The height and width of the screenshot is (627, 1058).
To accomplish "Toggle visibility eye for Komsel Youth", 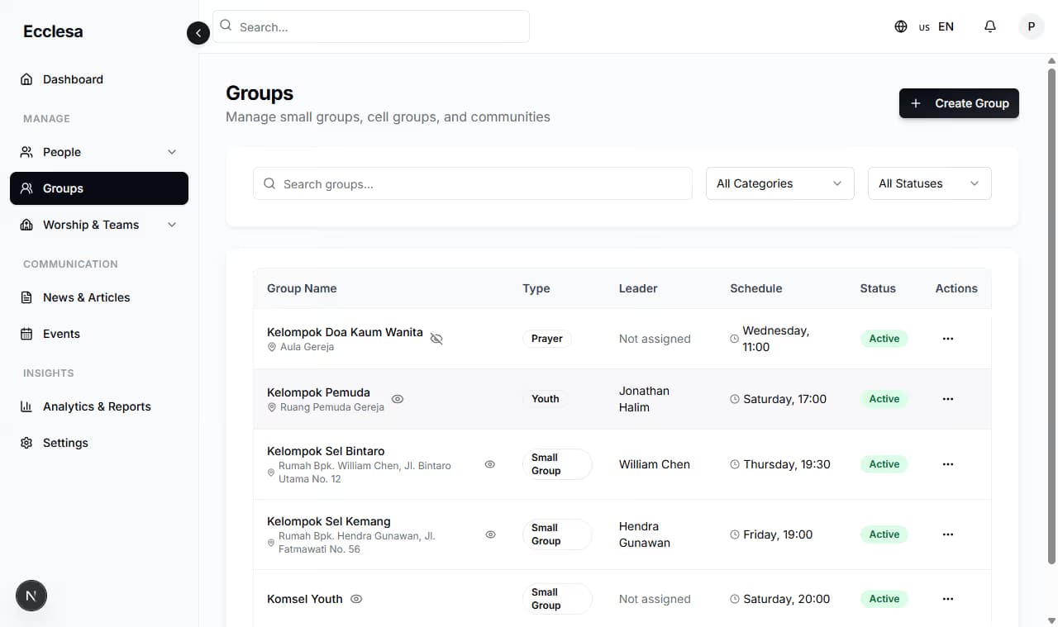I will pyautogui.click(x=356, y=599).
